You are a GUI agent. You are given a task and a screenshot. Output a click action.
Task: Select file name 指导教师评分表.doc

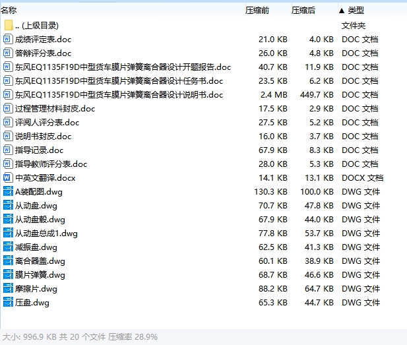51,164
